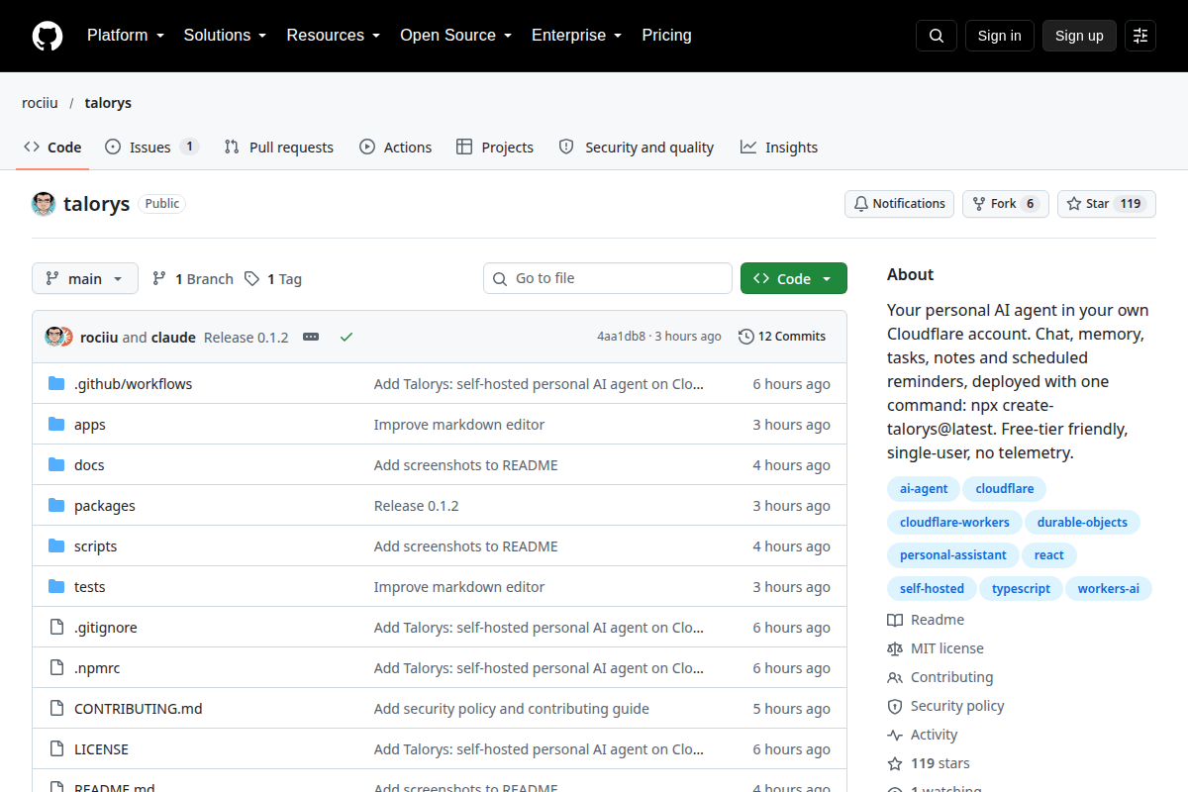Switch to the Actions tab
1188x792 pixels.
click(x=395, y=148)
